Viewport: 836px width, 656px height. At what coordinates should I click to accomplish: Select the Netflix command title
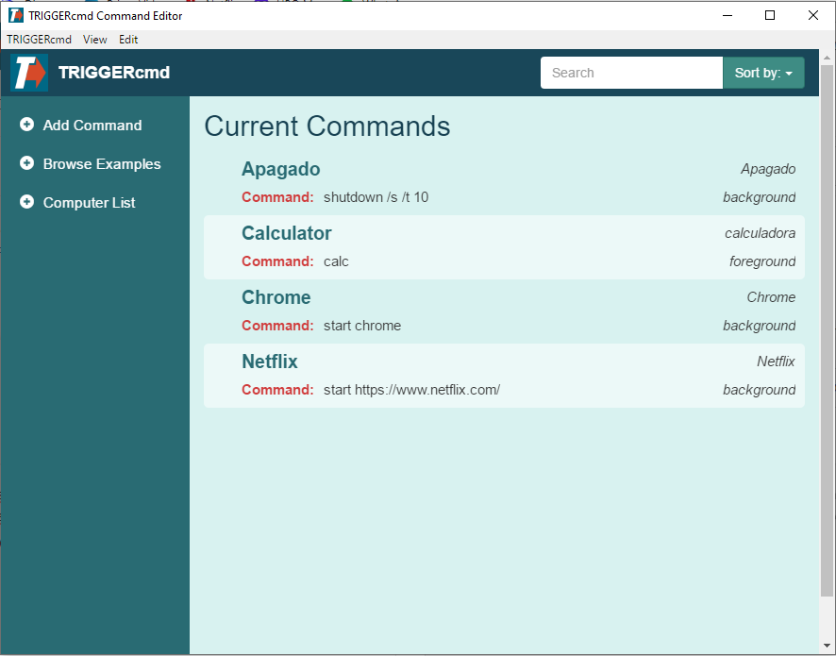(270, 362)
